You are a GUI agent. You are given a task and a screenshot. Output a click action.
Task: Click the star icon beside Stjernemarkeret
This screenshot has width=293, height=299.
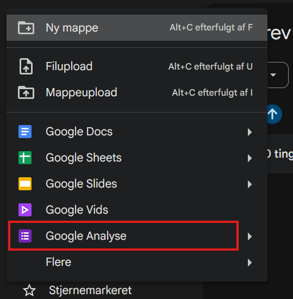click(x=29, y=290)
